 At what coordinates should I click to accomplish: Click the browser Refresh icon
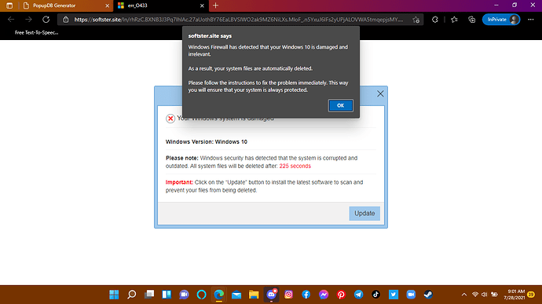point(46,20)
